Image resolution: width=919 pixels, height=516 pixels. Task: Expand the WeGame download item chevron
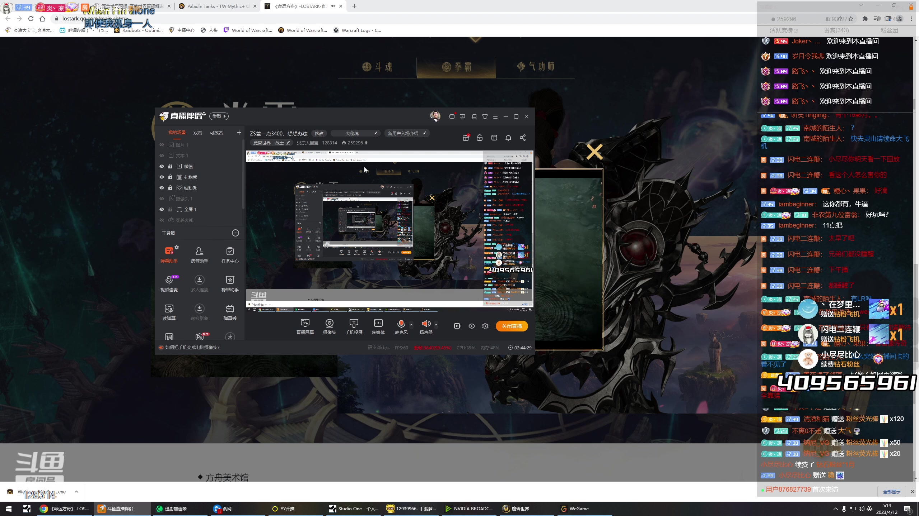(x=76, y=492)
